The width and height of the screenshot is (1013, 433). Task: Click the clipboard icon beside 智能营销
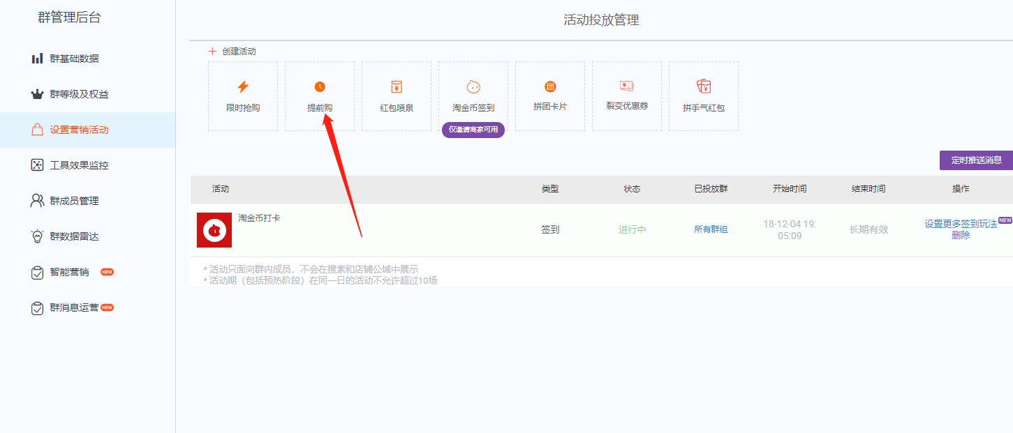[x=37, y=273]
